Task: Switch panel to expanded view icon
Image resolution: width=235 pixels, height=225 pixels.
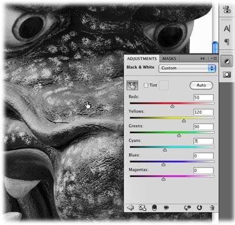Action: 142,207
